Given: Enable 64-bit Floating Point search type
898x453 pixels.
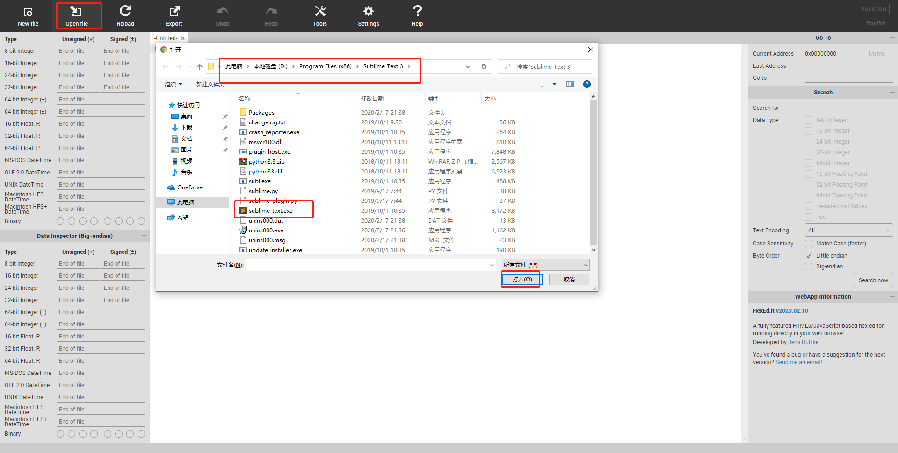Looking at the screenshot, I should coord(809,195).
